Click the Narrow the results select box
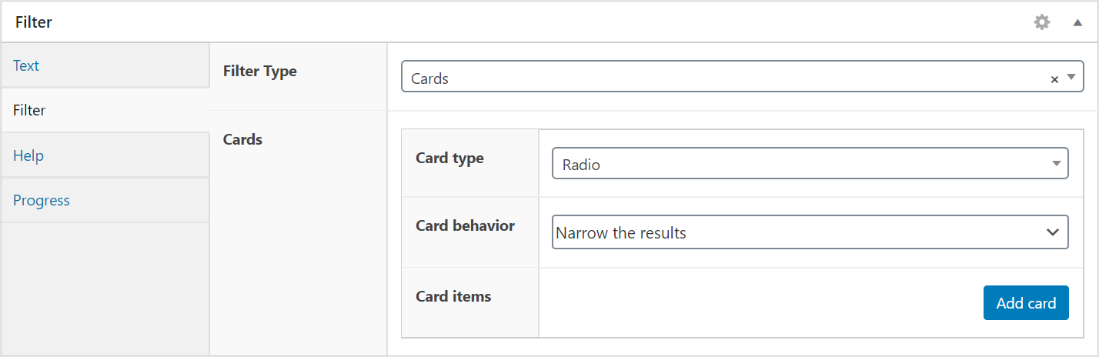The image size is (1099, 357). click(810, 232)
